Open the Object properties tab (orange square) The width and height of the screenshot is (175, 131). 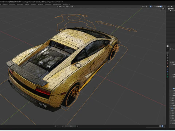click(x=168, y=66)
